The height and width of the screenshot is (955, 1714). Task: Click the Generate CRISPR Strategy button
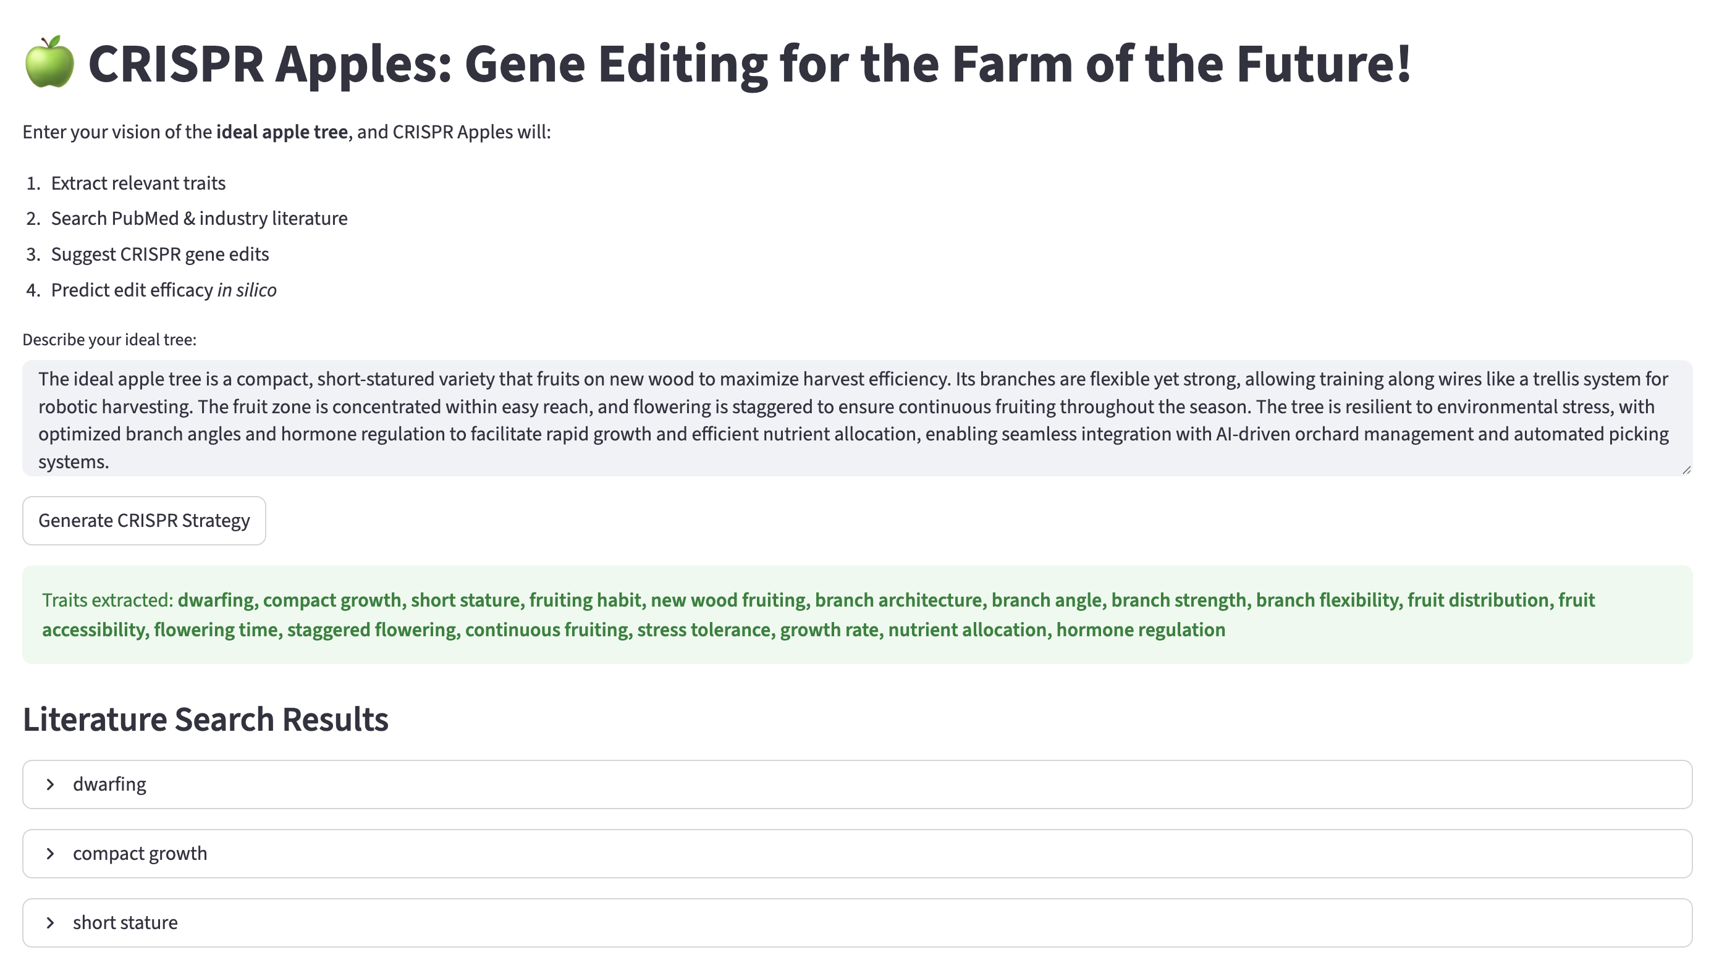(144, 521)
